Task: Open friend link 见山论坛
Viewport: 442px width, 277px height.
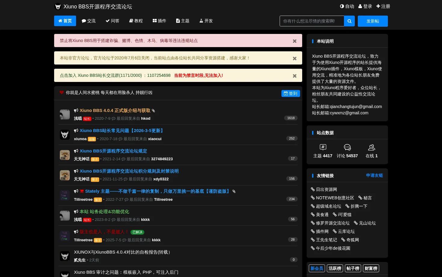Action: pyautogui.click(x=365, y=223)
